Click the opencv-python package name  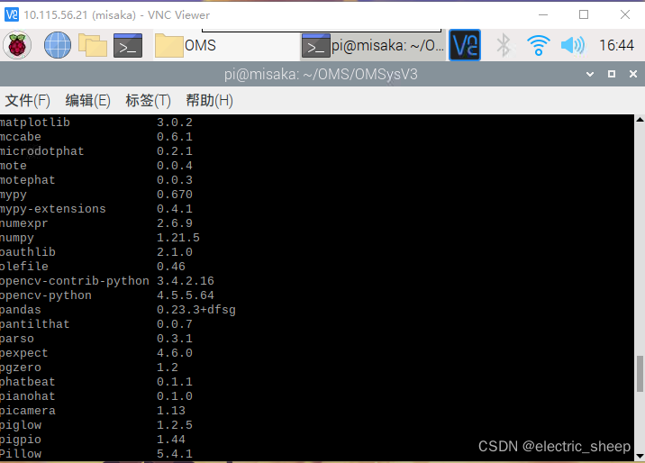[46, 295]
